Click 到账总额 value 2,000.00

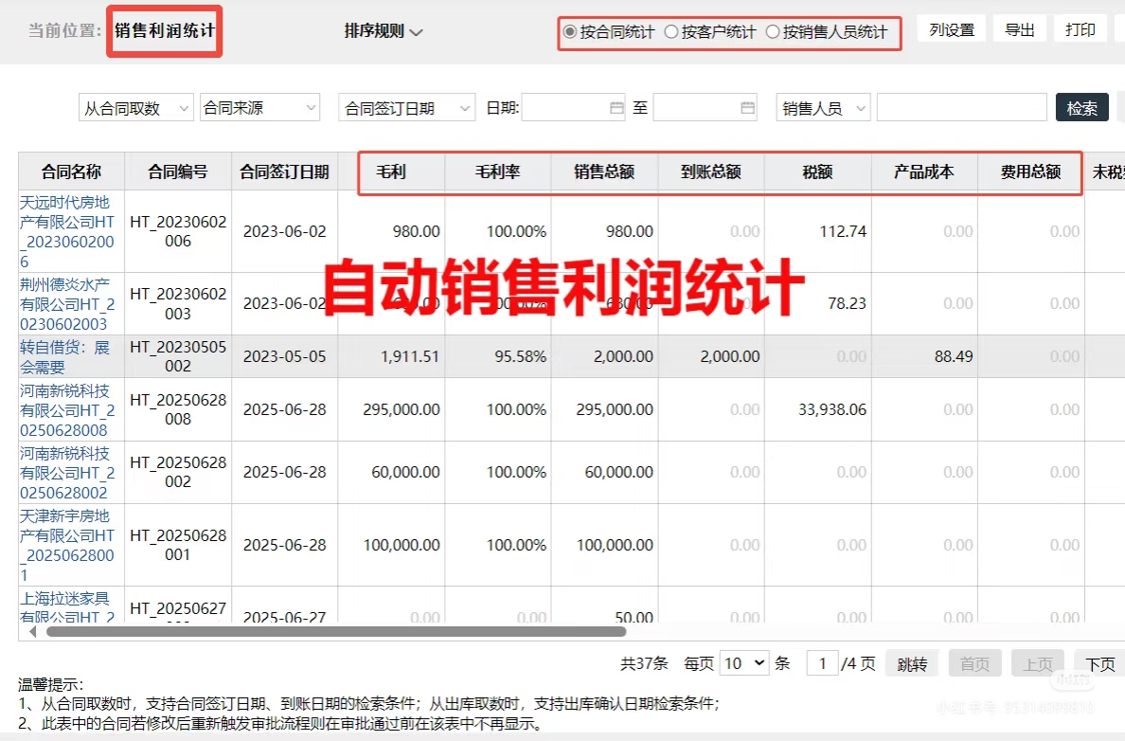(730, 356)
